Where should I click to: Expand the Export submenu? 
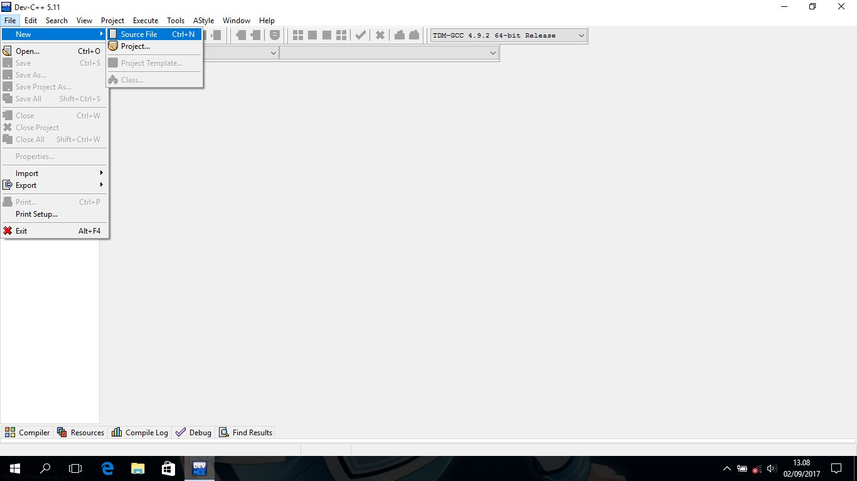point(54,185)
